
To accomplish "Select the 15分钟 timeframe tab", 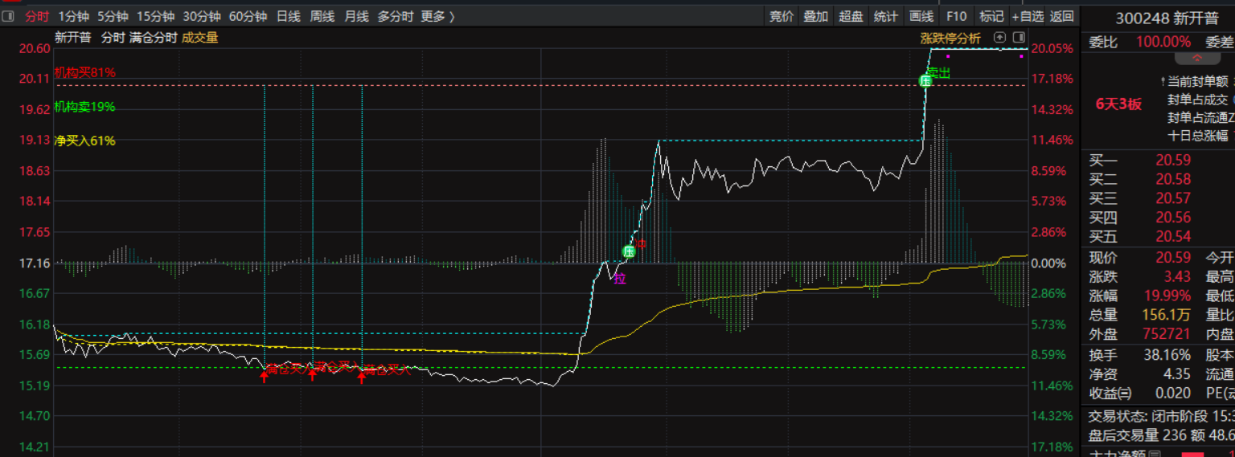I will pos(155,16).
